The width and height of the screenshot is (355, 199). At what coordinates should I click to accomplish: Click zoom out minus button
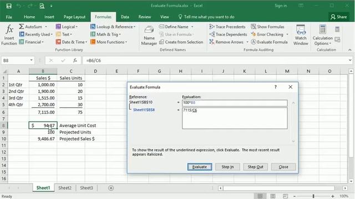coord(295,196)
